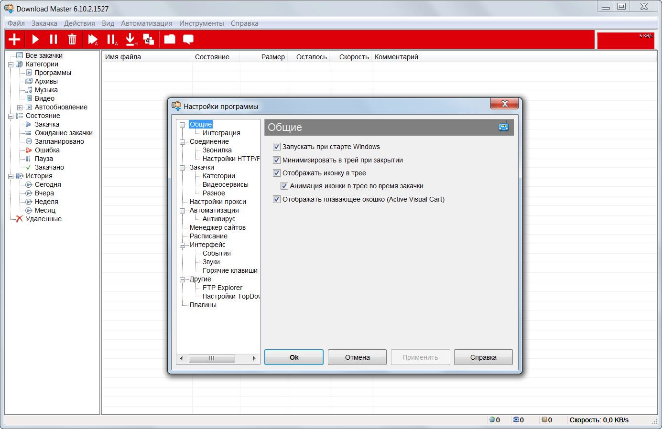Viewport: 662px width, 429px height.
Task: Click the Видео film icon in sidebar
Action: 29,98
